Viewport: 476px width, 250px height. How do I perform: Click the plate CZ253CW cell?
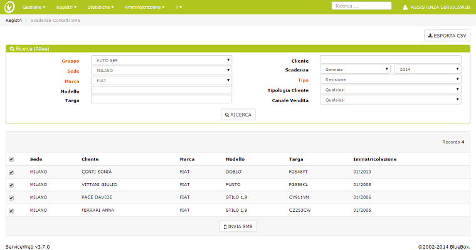(x=300, y=210)
